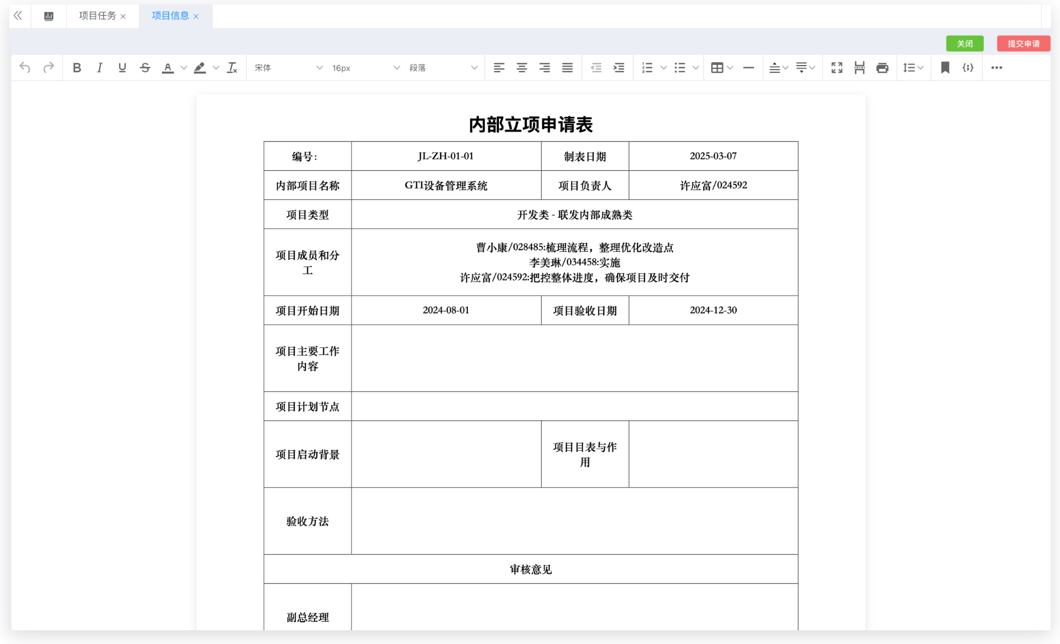The height and width of the screenshot is (644, 1060).
Task: Insert bullet list
Action: [x=680, y=68]
